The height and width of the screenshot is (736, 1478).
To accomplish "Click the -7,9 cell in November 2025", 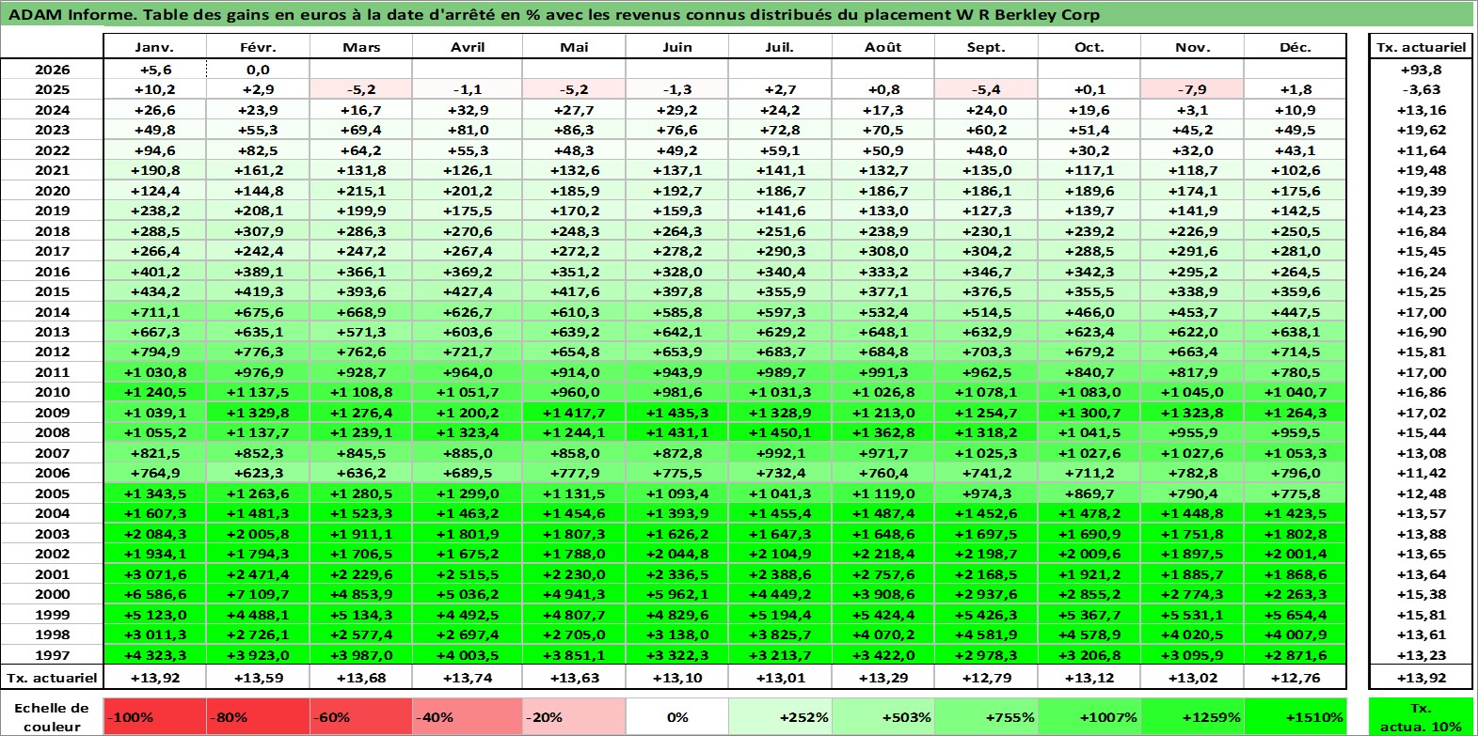I will 1192,89.
